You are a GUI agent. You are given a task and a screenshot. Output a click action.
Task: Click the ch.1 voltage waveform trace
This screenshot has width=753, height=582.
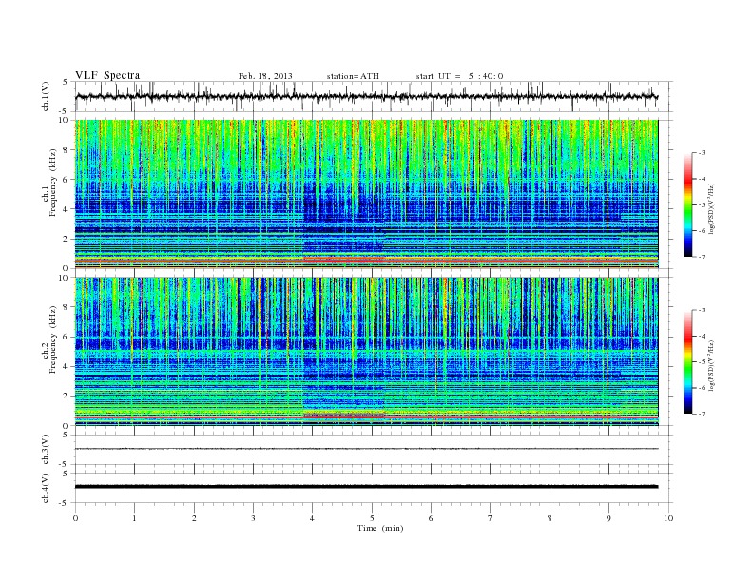(x=366, y=96)
